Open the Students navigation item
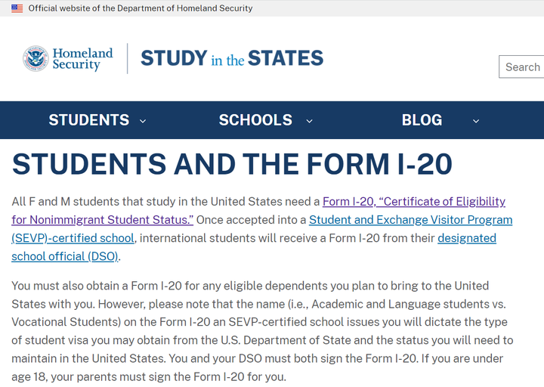Viewport: 544px width, 387px height. (88, 120)
